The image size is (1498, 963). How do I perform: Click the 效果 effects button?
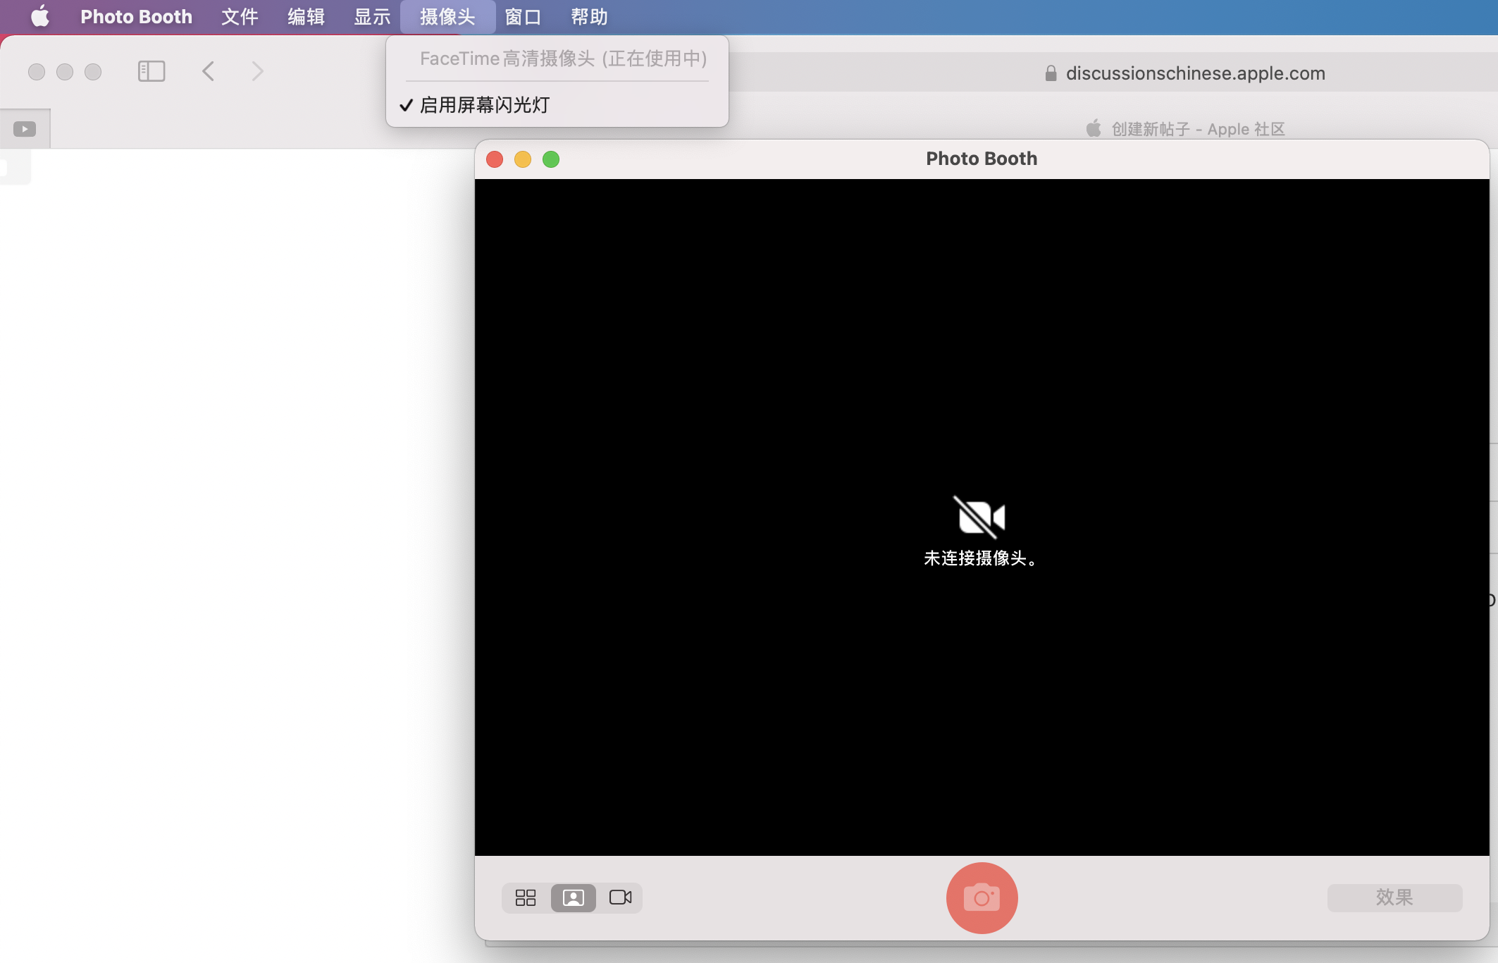tap(1394, 897)
